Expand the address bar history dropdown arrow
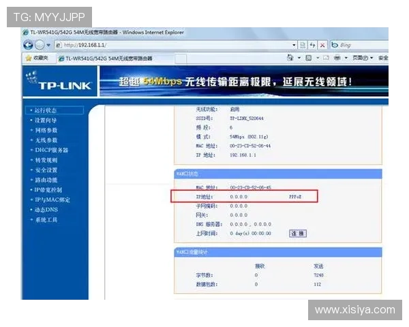The height and width of the screenshot is (327, 409). pyautogui.click(x=294, y=45)
